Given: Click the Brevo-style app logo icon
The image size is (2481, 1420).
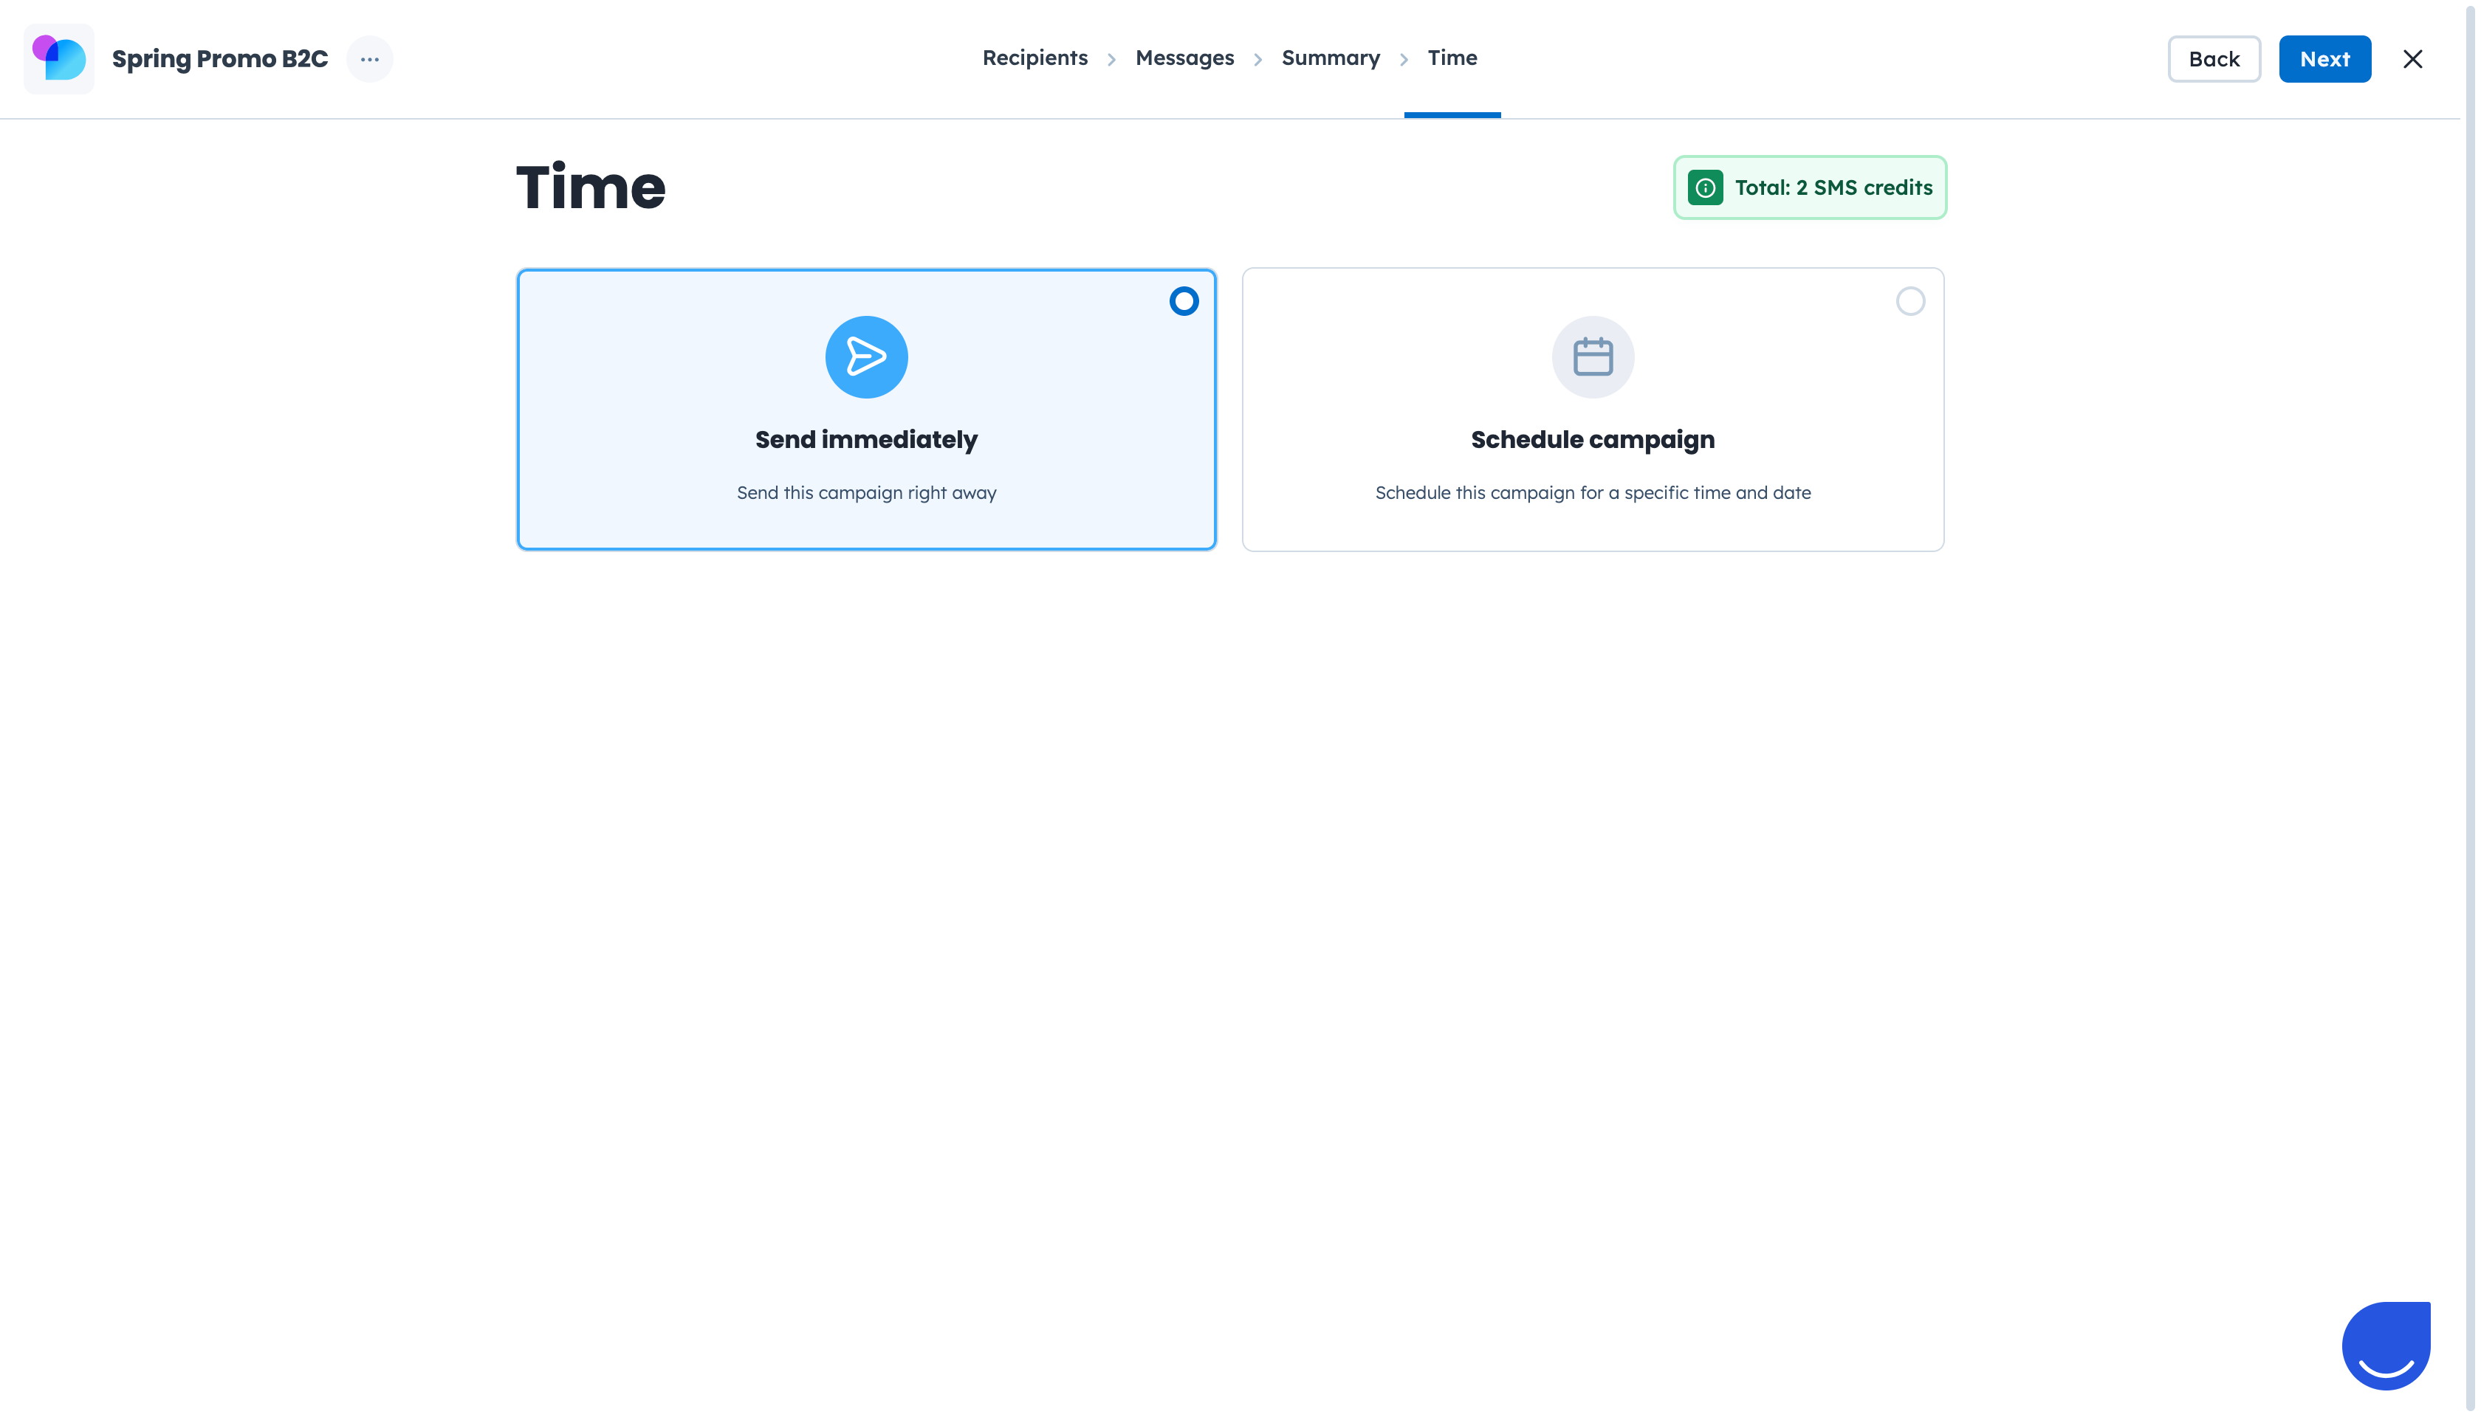Looking at the screenshot, I should (58, 58).
